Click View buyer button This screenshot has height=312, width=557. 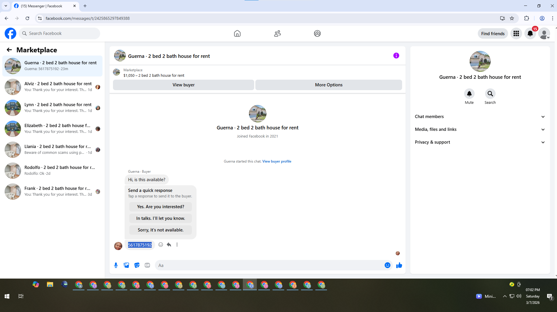(x=183, y=85)
